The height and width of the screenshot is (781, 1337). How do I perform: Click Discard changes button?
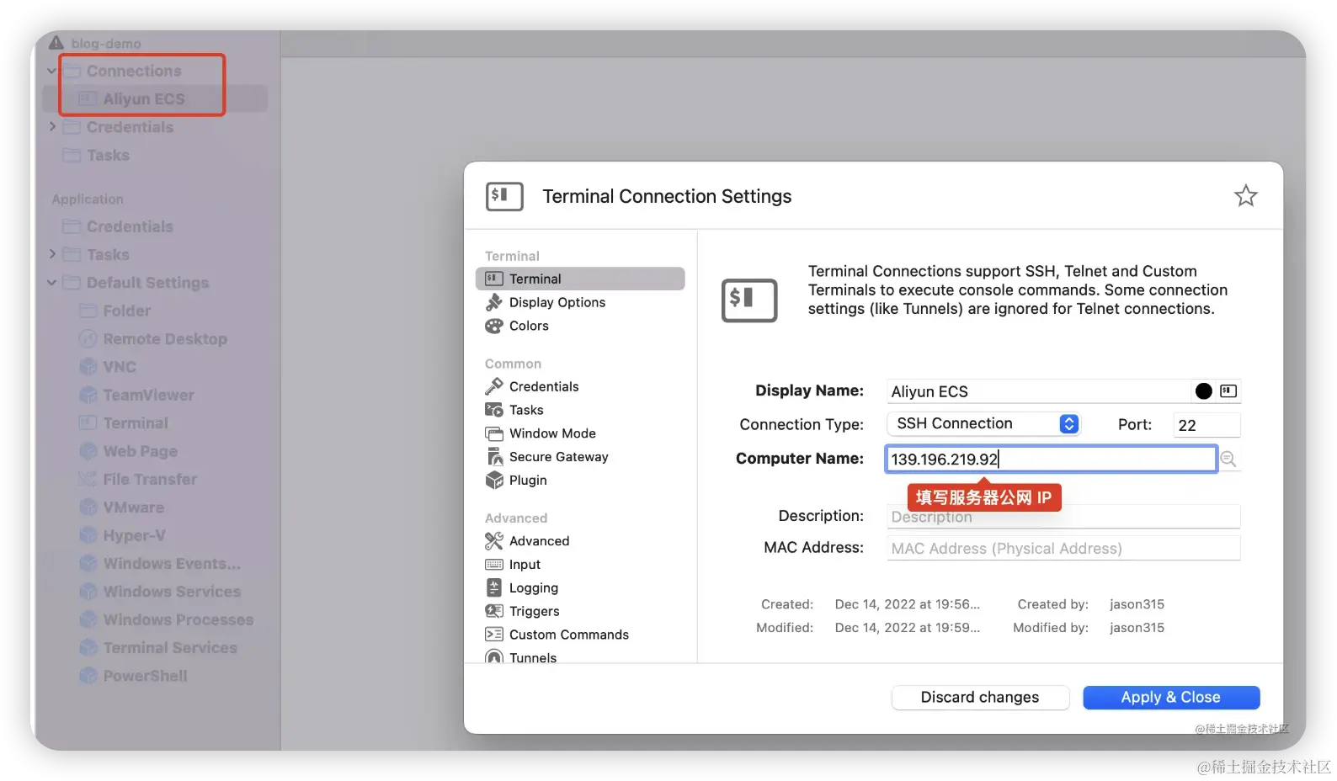(x=980, y=698)
